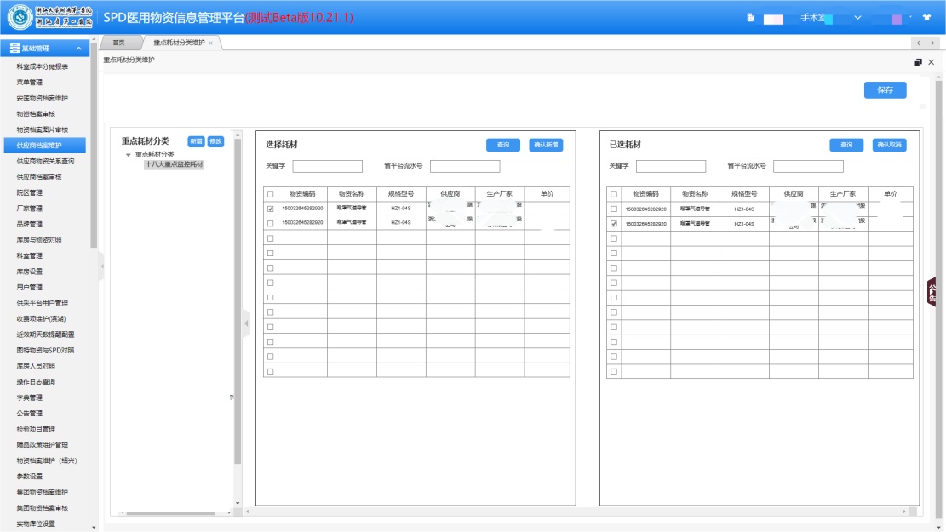The width and height of the screenshot is (946, 532).
Task: Uncheck the first row checkbox in 选择耗材 table
Action: click(271, 209)
